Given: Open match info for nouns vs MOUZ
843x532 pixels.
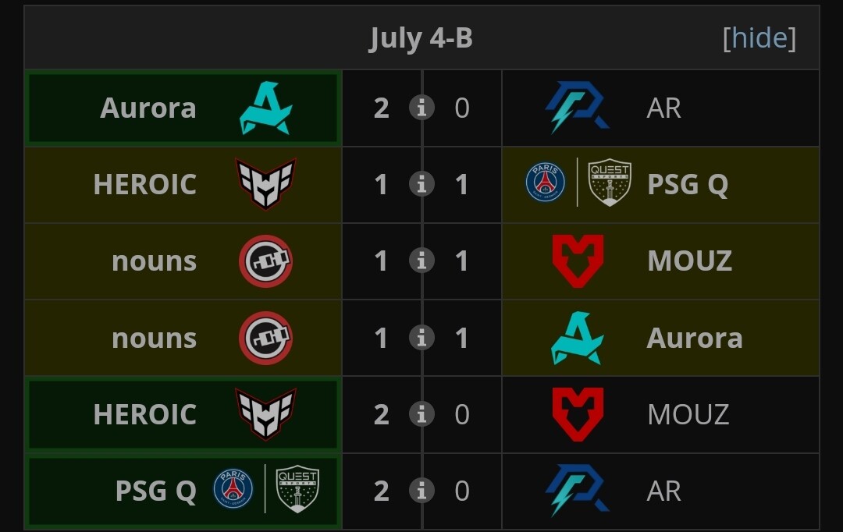Looking at the screenshot, I should pos(421,261).
